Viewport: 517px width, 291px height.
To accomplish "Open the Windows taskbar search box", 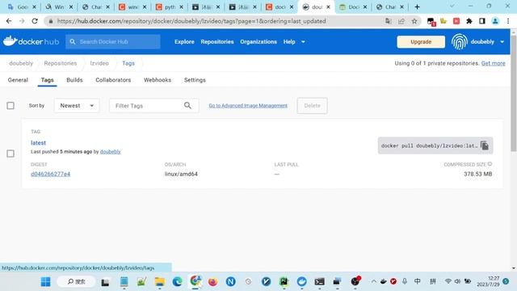I will click(x=76, y=281).
